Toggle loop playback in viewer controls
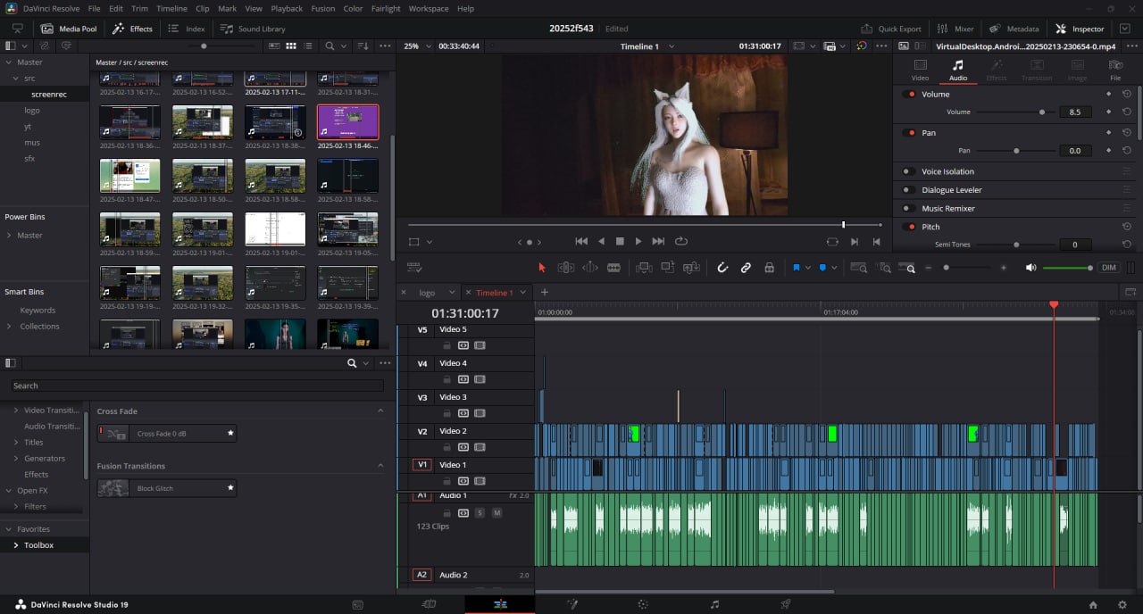This screenshot has width=1143, height=614. pyautogui.click(x=681, y=241)
